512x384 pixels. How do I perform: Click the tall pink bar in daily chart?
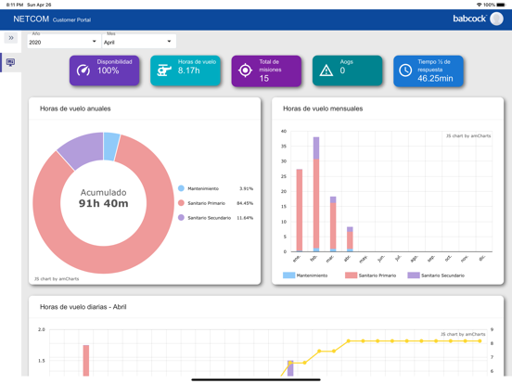coord(86,361)
